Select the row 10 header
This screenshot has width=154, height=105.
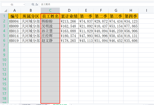pos(4,60)
